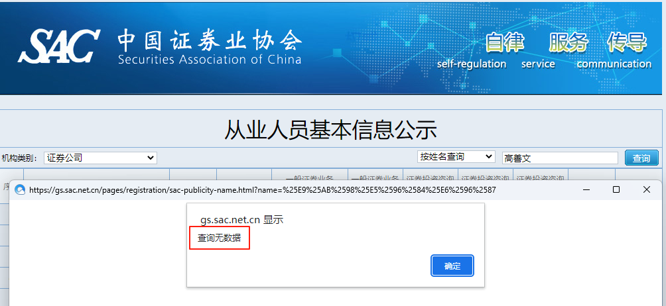The image size is (666, 306).
Task: Click the SAC logo in the banner
Action: [x=59, y=46]
